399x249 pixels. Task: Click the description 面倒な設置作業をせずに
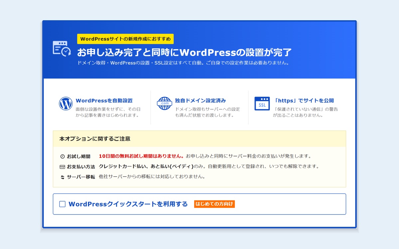[108, 112]
